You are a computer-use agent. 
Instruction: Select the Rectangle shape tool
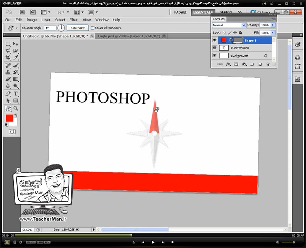pyautogui.click(x=16, y=101)
